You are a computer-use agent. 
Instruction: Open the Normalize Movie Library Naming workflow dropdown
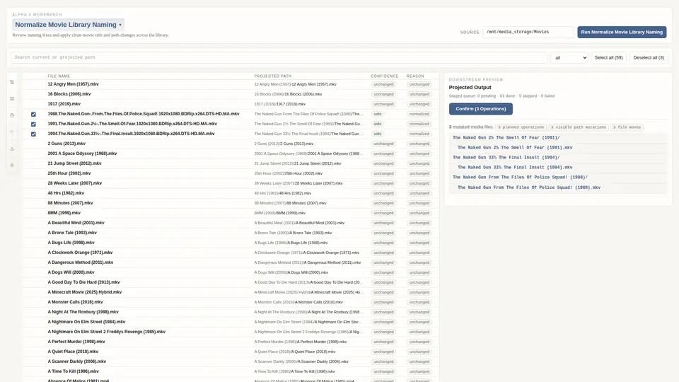click(x=68, y=25)
